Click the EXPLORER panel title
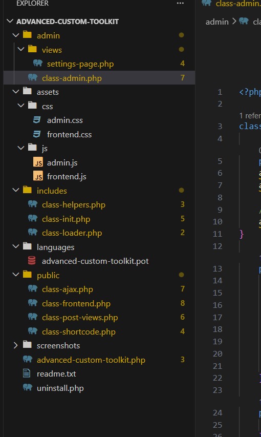This screenshot has width=261, height=437. click(x=32, y=4)
